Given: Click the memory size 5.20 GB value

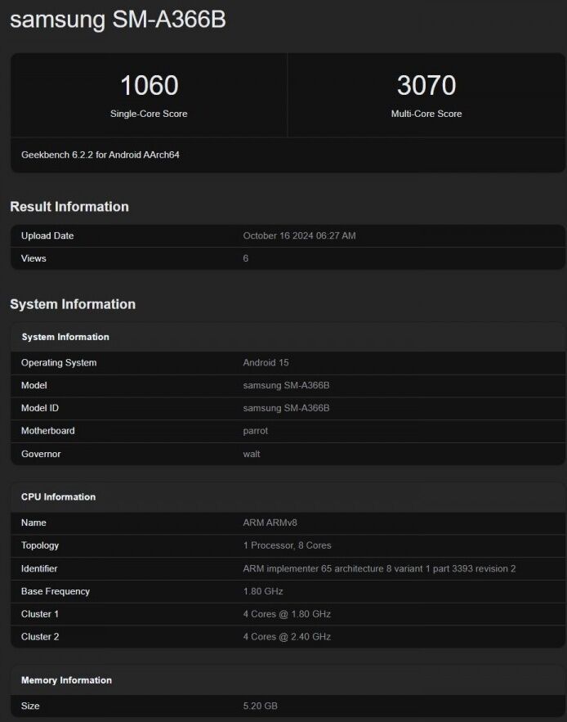Looking at the screenshot, I should pyautogui.click(x=261, y=706).
